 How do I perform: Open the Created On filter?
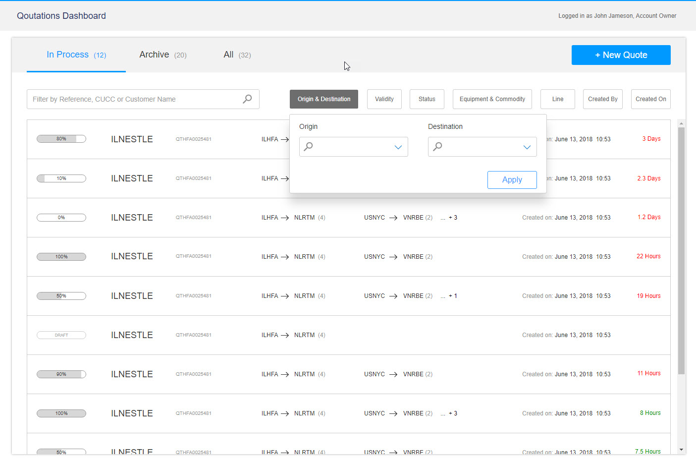[651, 99]
